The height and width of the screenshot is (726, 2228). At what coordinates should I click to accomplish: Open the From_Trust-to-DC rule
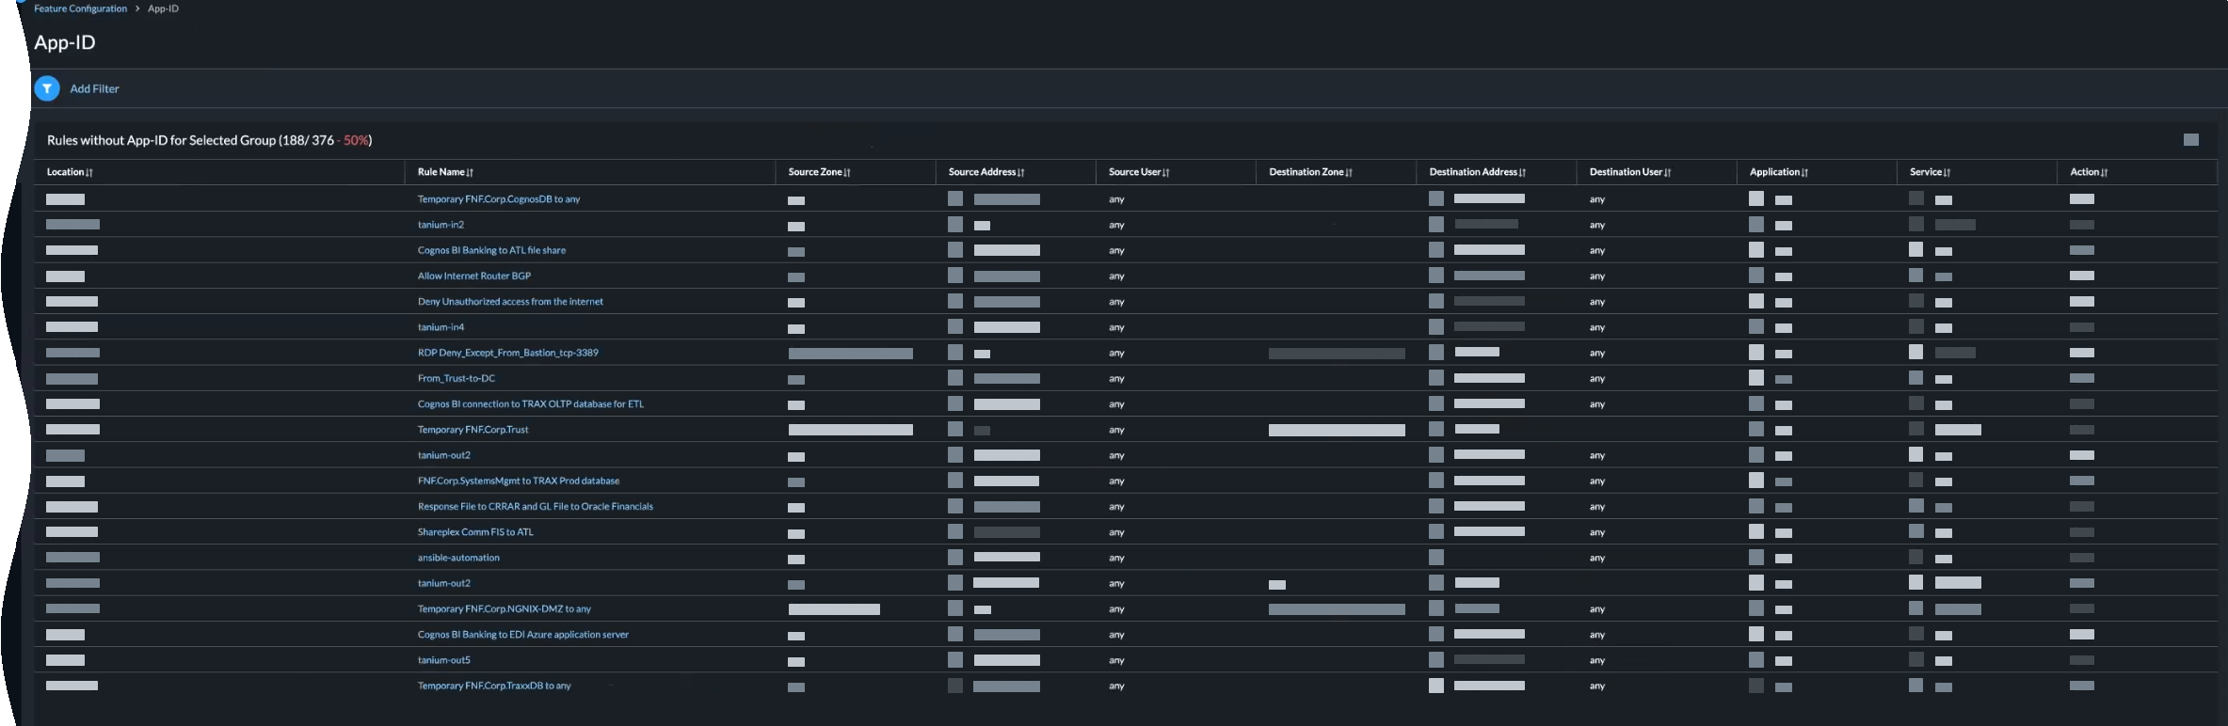(457, 378)
